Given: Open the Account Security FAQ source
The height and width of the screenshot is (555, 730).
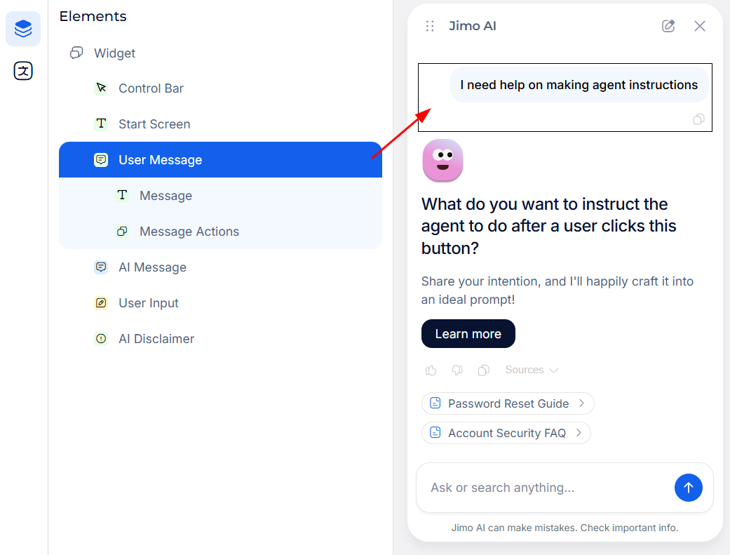Looking at the screenshot, I should [506, 433].
